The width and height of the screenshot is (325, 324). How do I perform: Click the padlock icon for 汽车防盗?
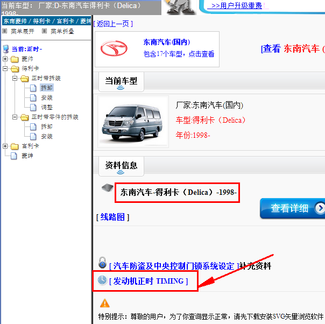coord(102,263)
